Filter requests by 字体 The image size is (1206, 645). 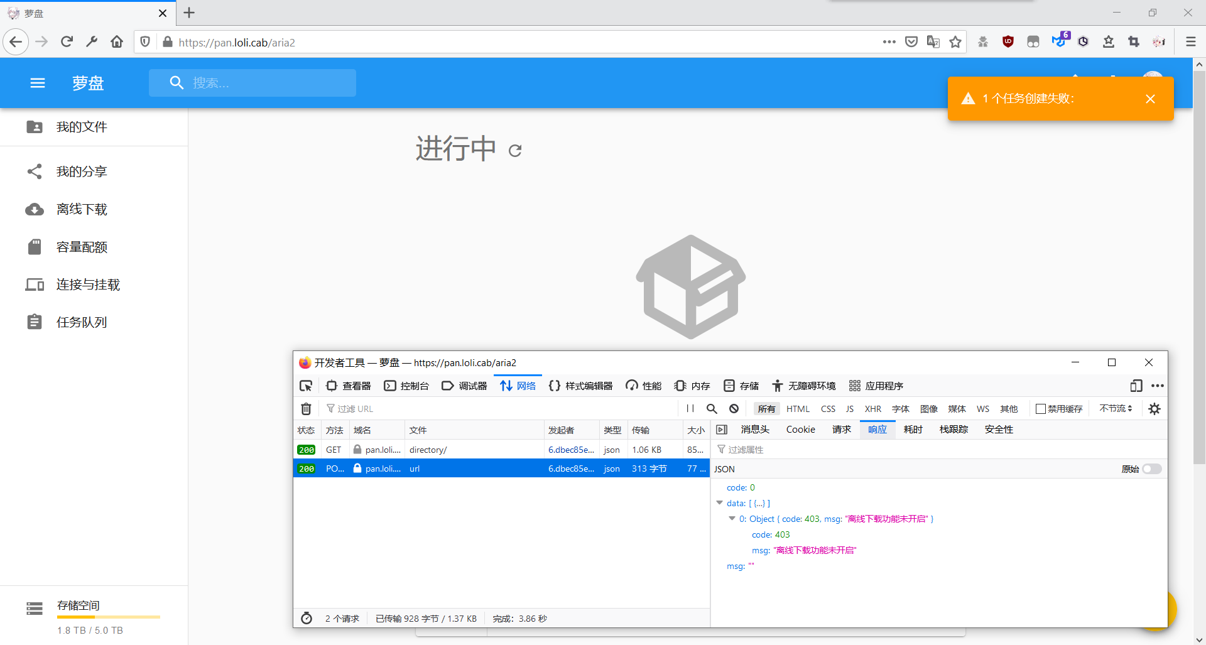click(901, 409)
